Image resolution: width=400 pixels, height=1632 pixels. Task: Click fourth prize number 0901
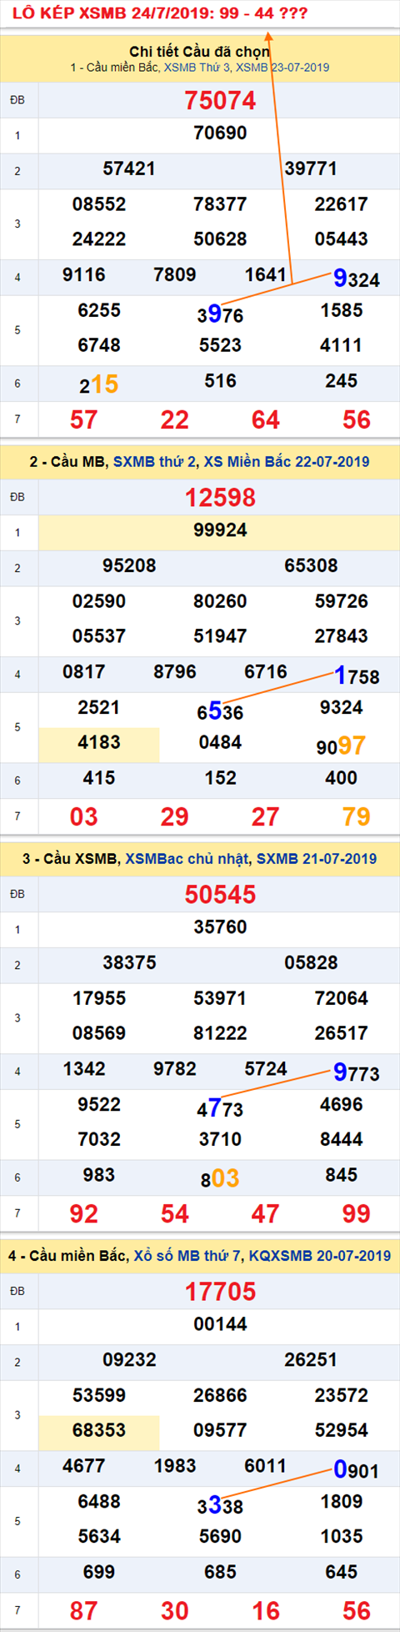357,1469
